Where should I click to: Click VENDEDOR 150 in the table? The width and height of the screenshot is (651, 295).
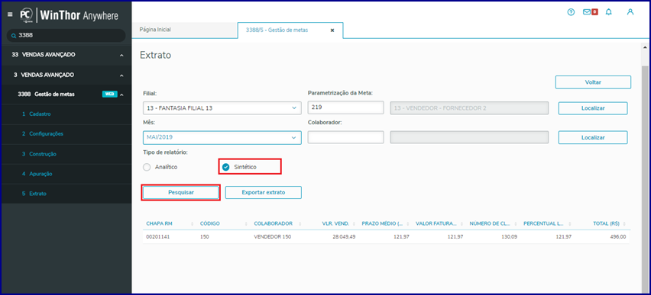274,237
